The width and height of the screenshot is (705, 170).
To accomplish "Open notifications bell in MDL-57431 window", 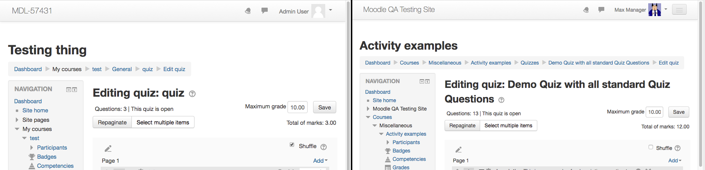I will [x=248, y=11].
